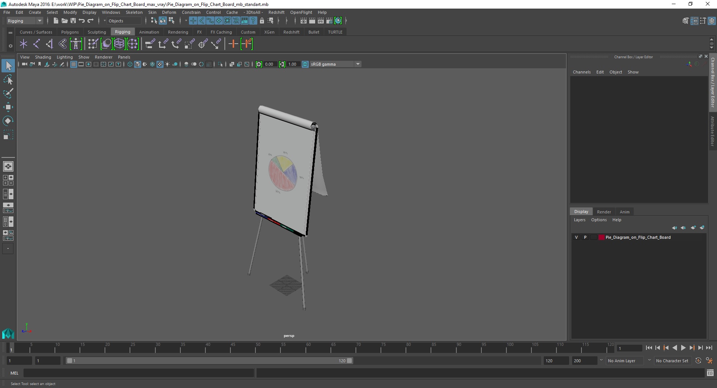Step back one frame
This screenshot has width=717, height=388.
pos(657,348)
